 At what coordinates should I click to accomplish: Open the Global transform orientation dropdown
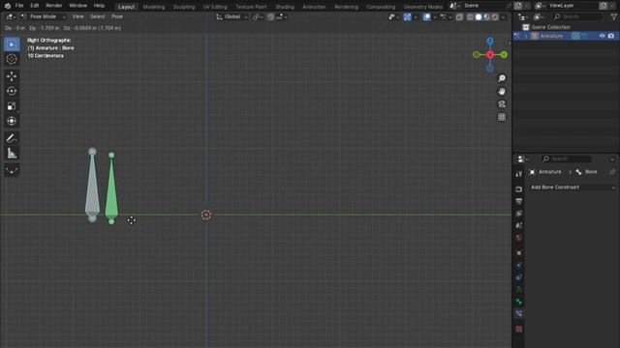point(232,17)
